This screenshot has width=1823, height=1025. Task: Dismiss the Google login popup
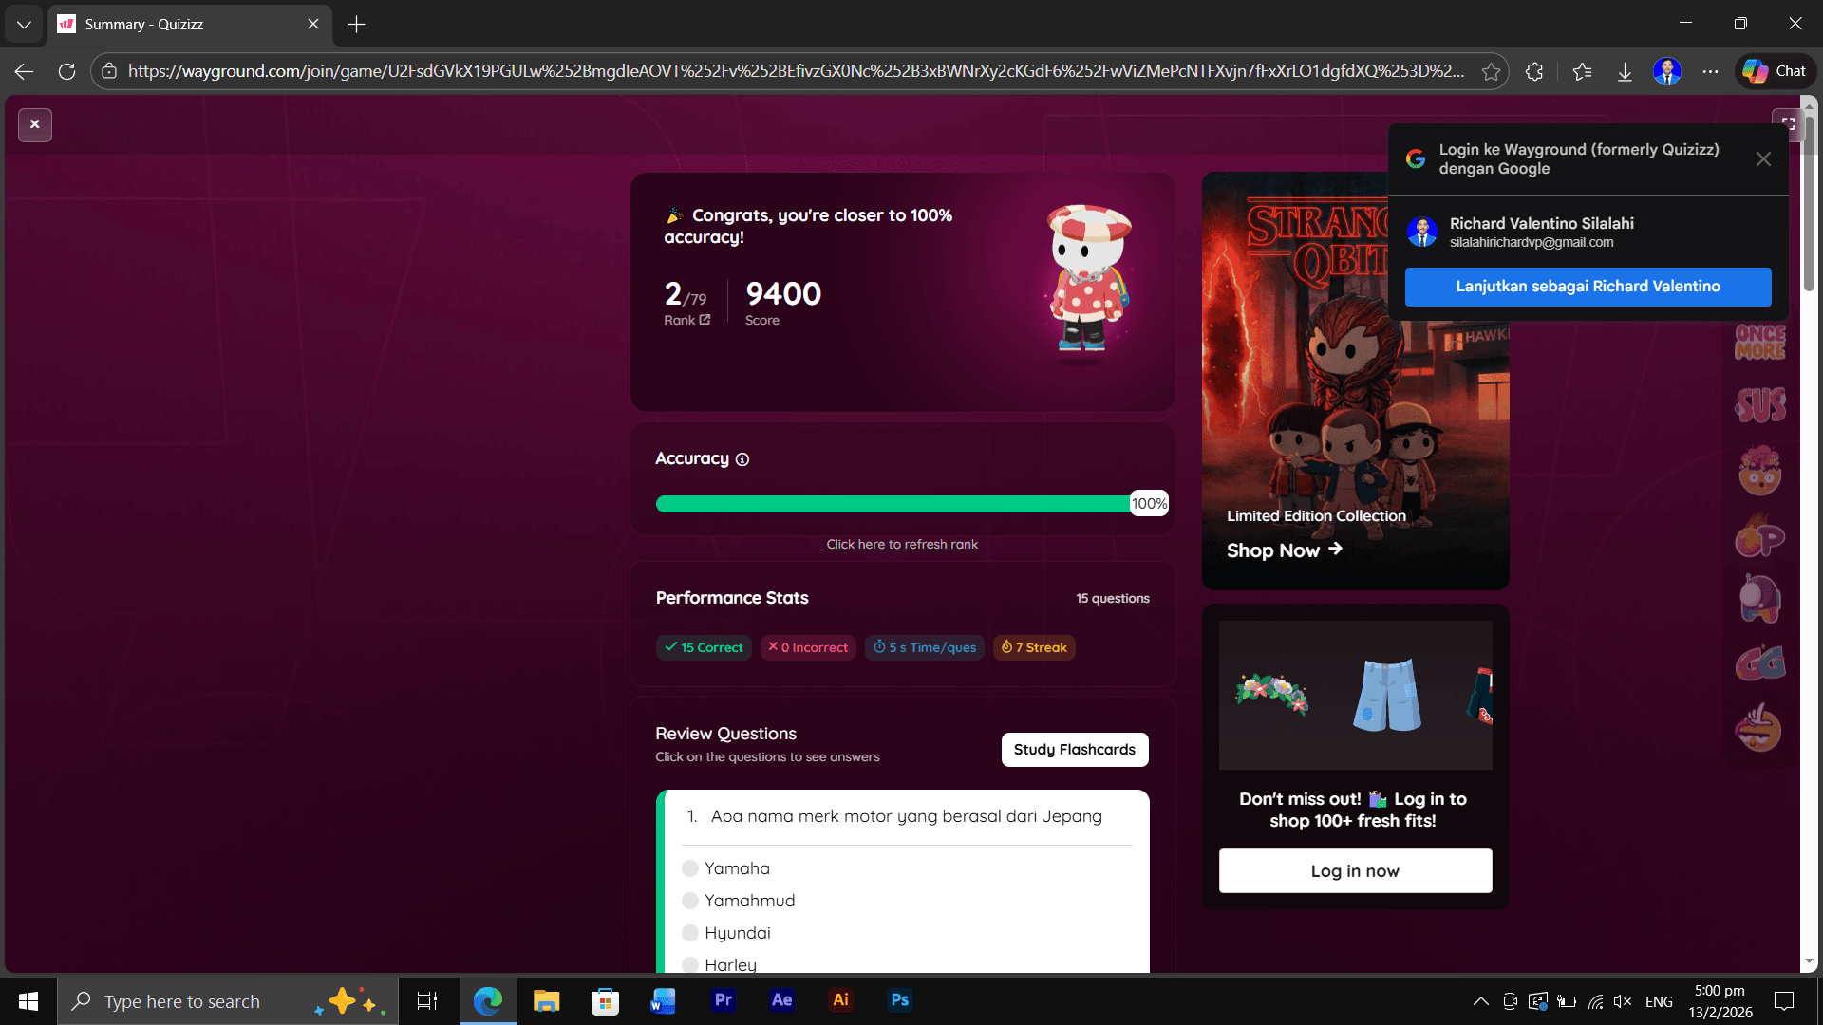[x=1763, y=159]
